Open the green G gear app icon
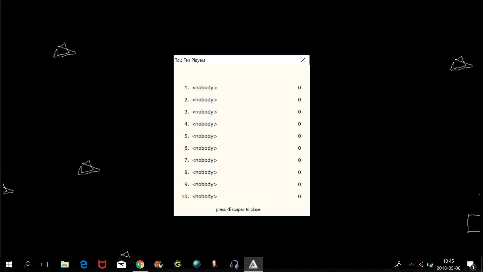Screen dimensions: 483x272 pyautogui.click(x=178, y=264)
